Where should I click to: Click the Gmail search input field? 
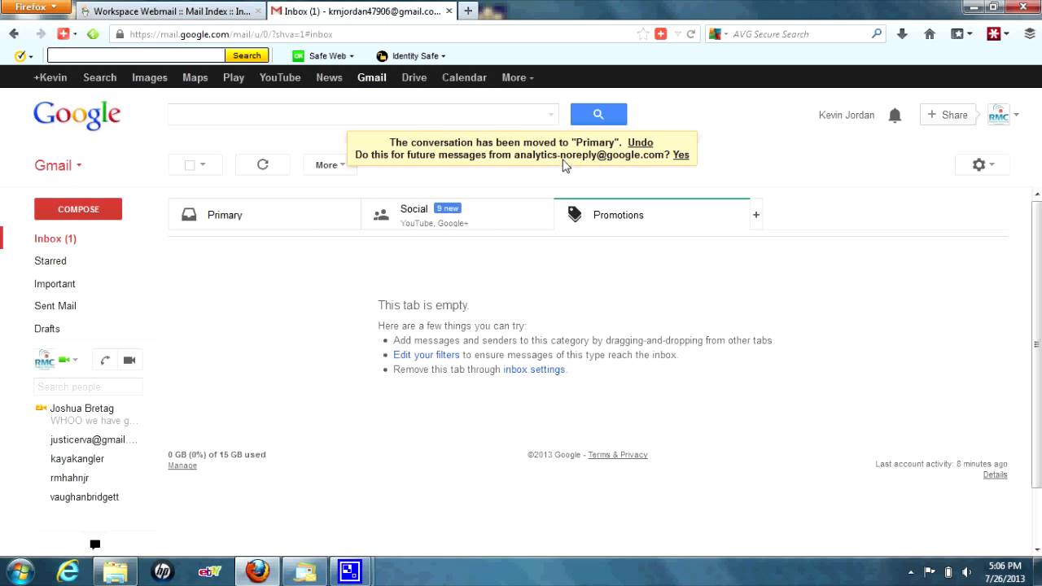pyautogui.click(x=363, y=115)
